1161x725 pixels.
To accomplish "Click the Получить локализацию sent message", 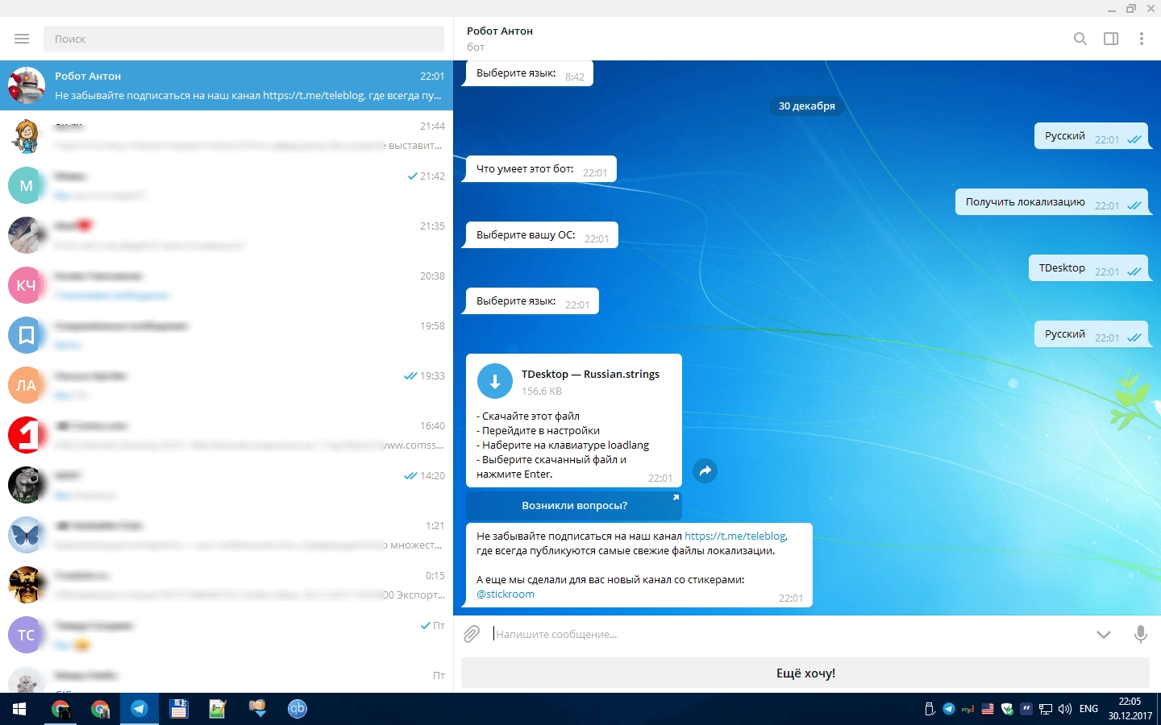I will 1051,202.
